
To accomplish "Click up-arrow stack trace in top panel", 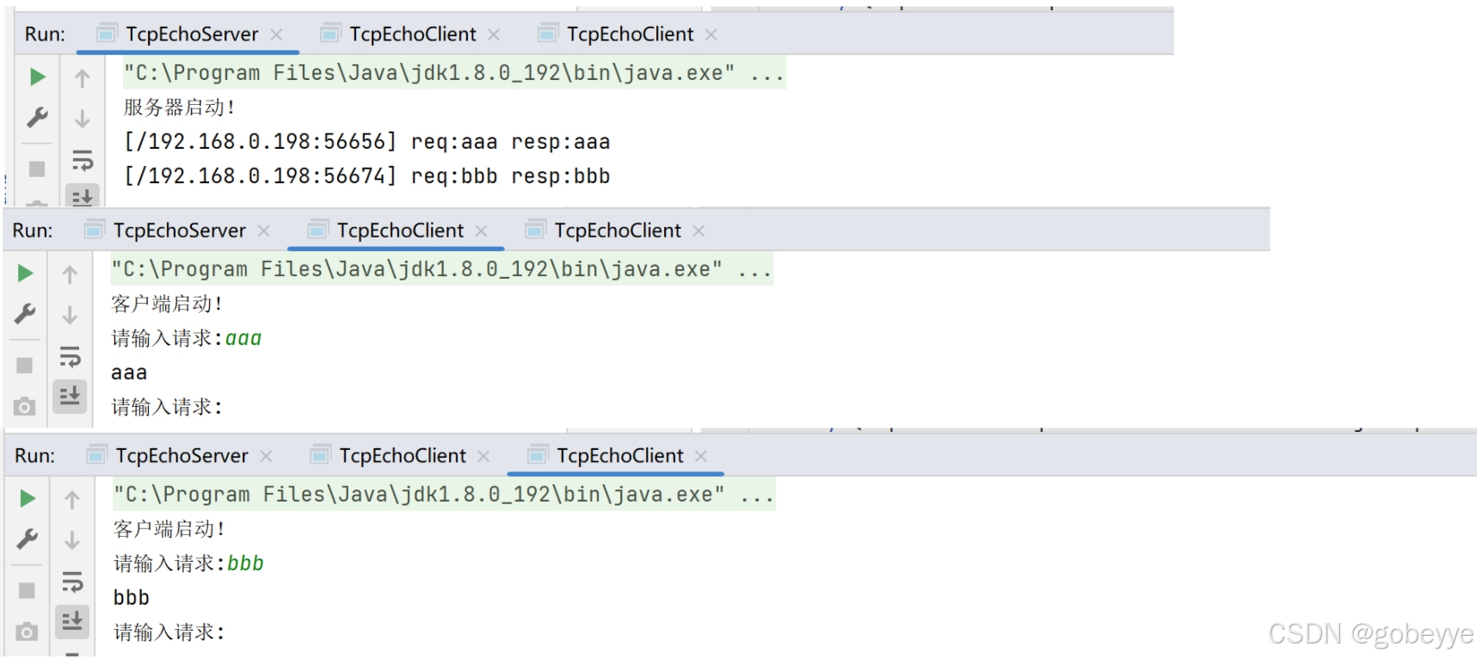I will click(x=83, y=78).
